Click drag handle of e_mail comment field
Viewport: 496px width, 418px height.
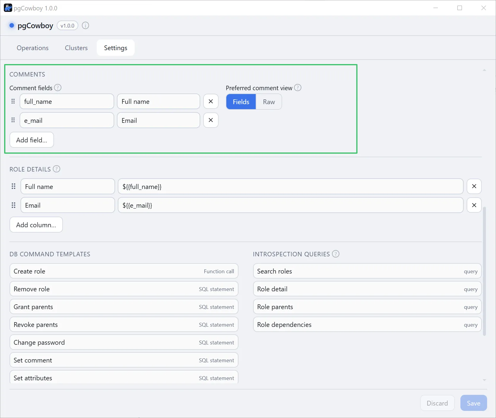[13, 120]
